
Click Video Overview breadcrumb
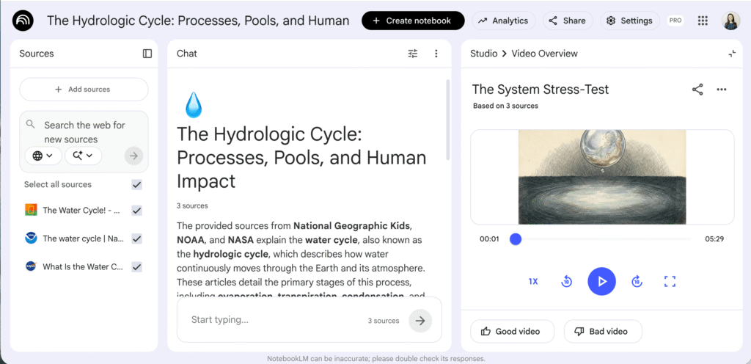click(x=545, y=54)
